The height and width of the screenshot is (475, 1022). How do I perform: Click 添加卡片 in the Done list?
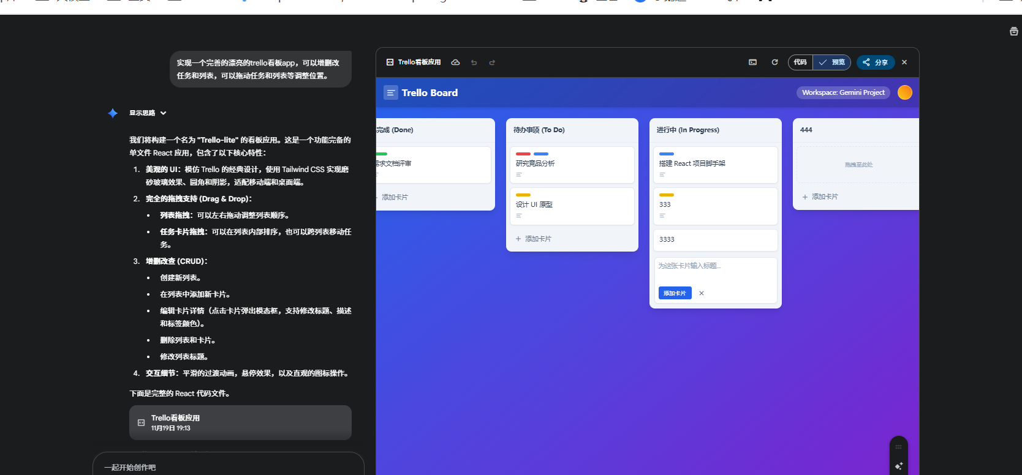[392, 197]
